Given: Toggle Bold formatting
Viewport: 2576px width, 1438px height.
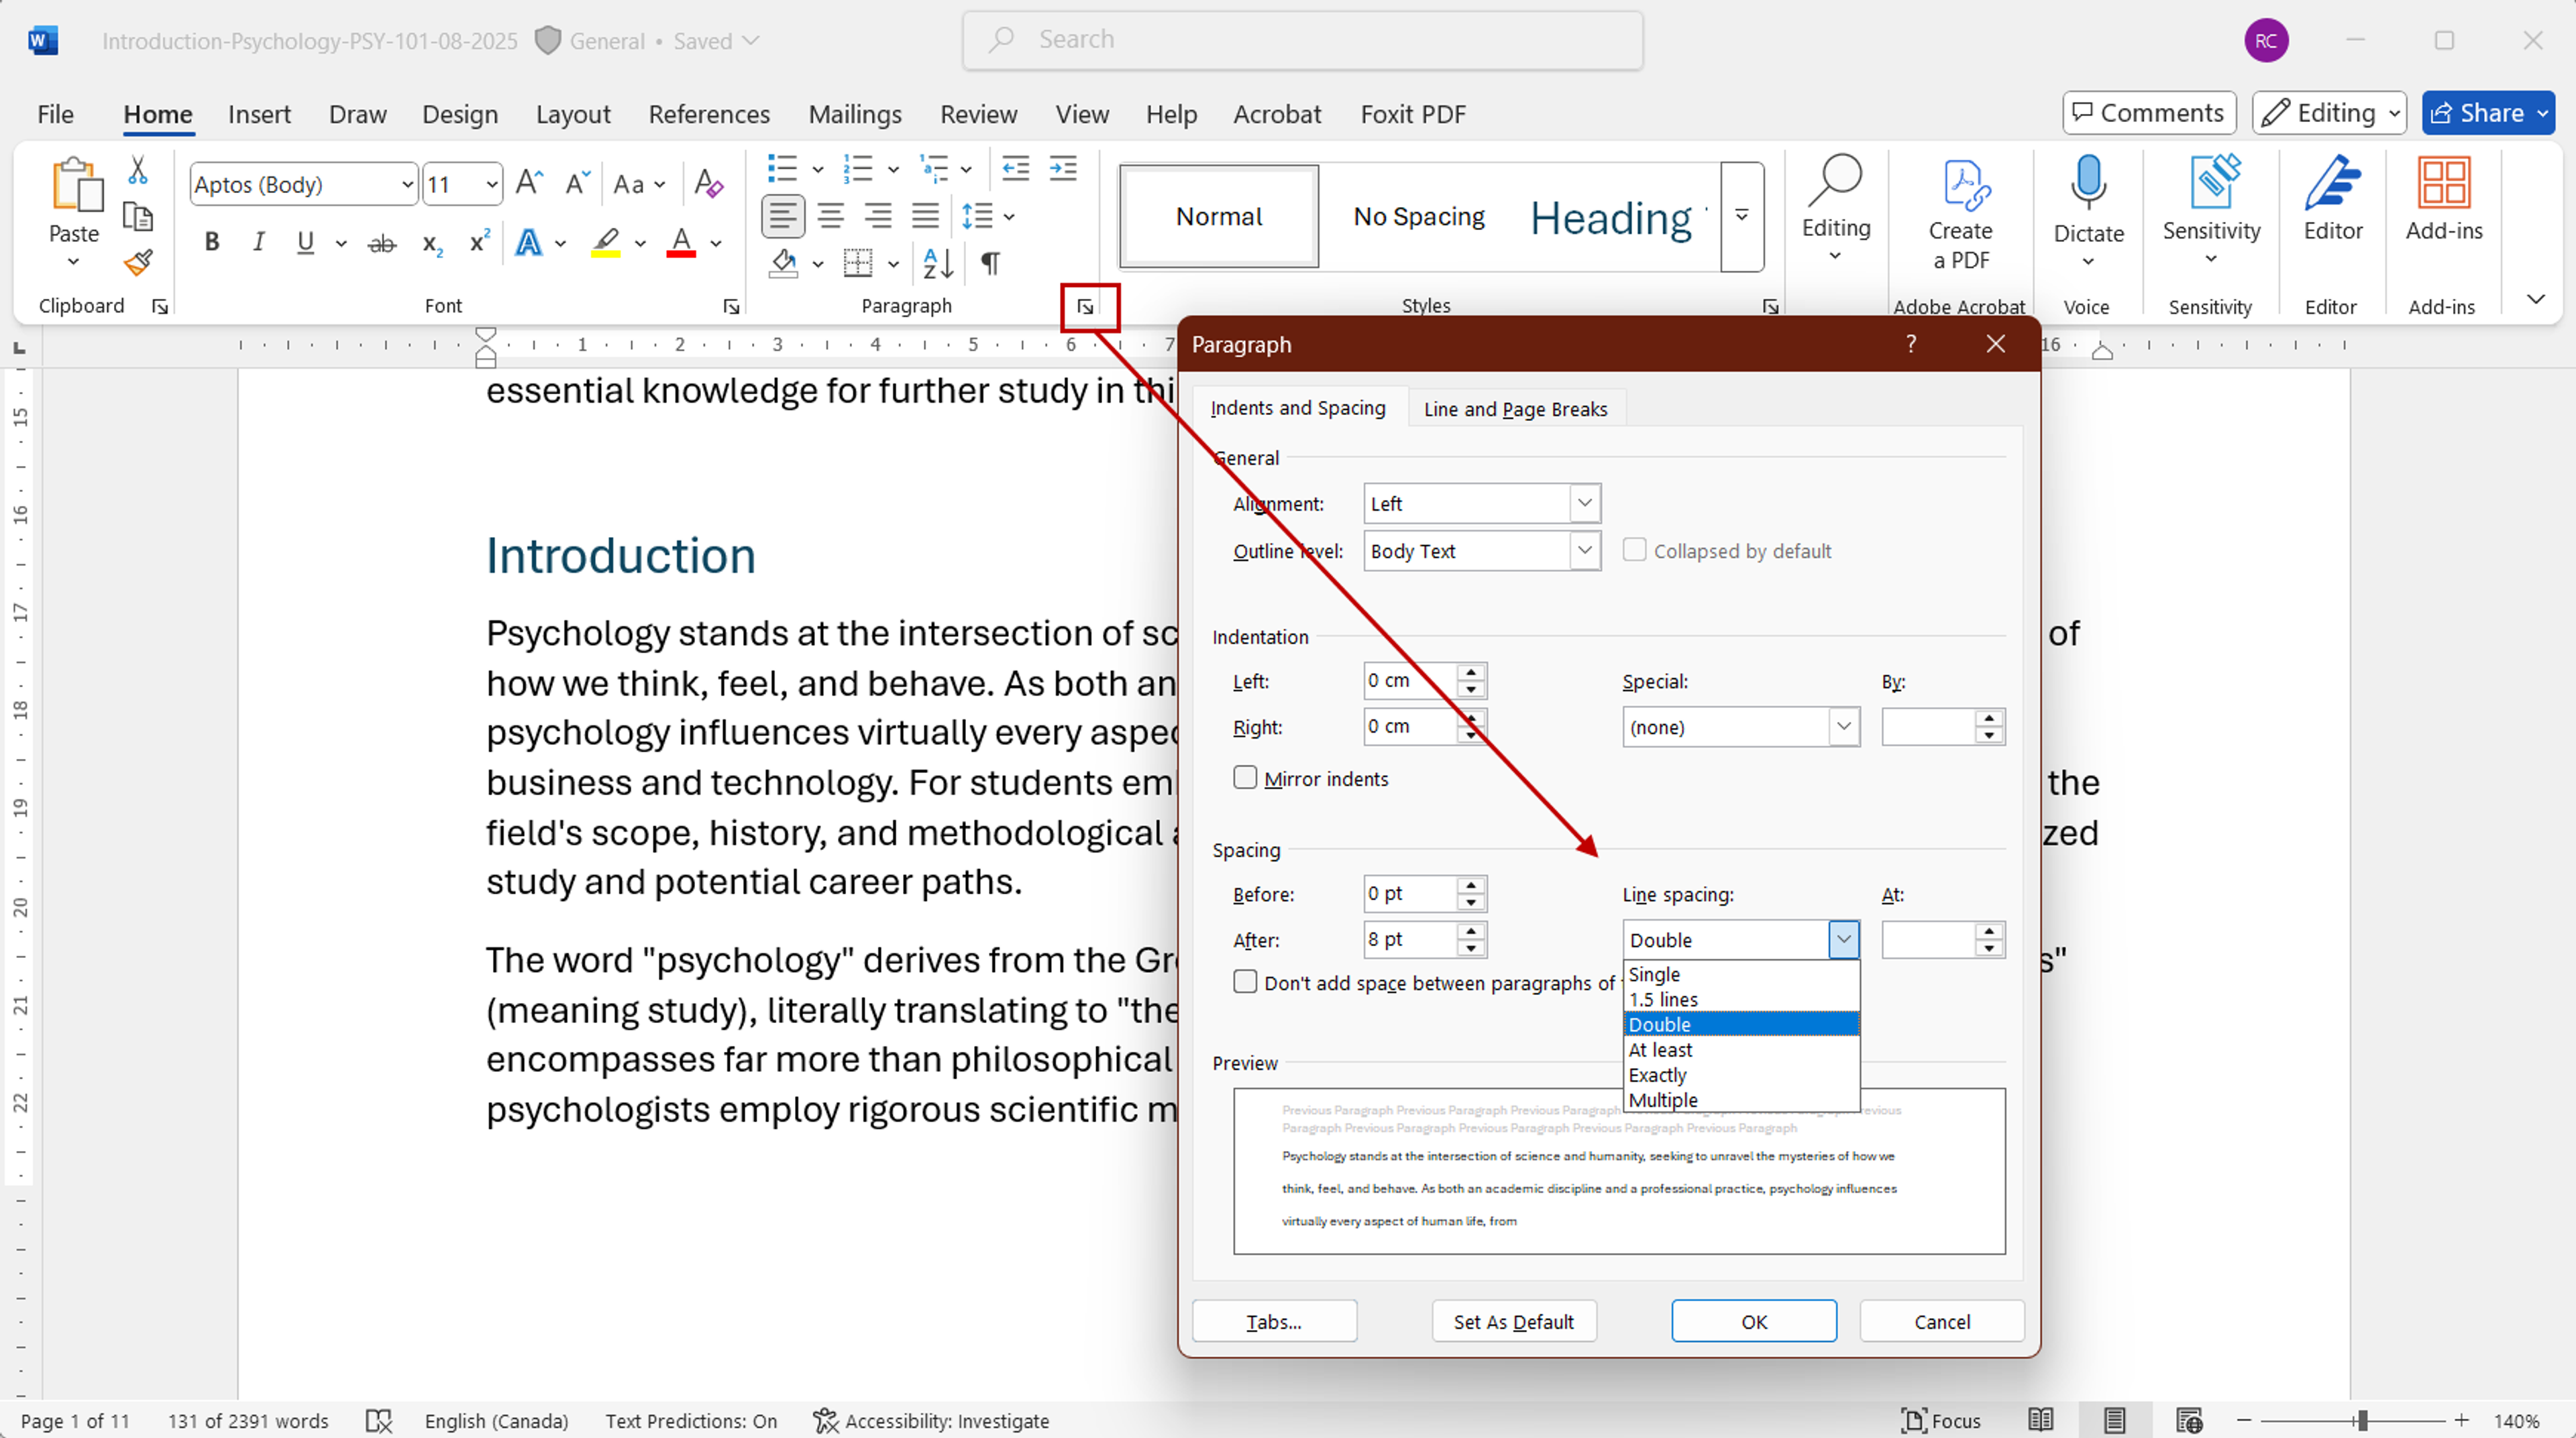Looking at the screenshot, I should [x=211, y=242].
